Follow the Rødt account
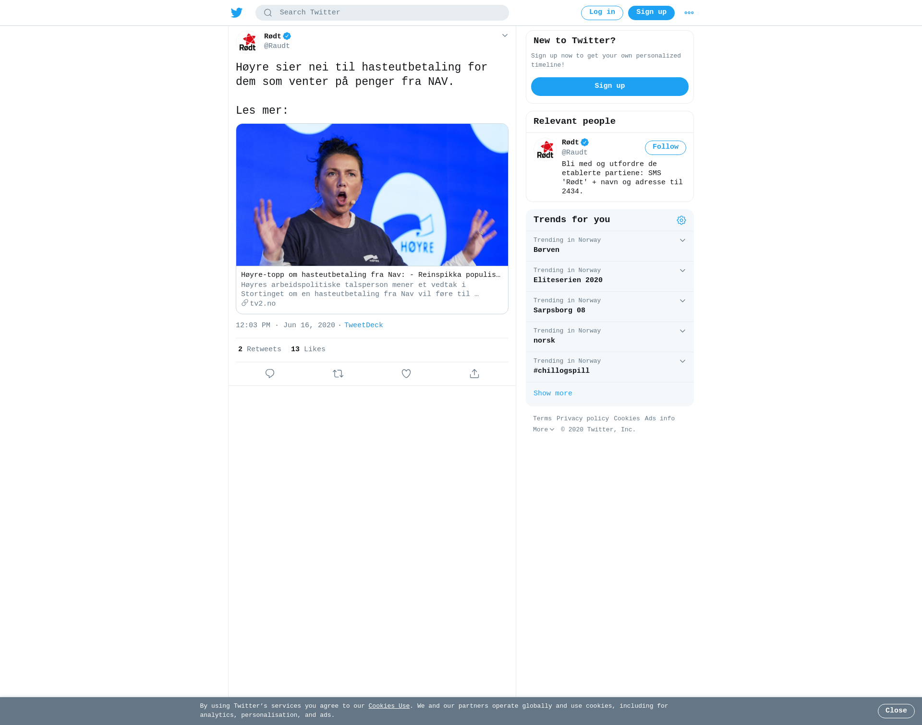This screenshot has width=922, height=725. [666, 147]
